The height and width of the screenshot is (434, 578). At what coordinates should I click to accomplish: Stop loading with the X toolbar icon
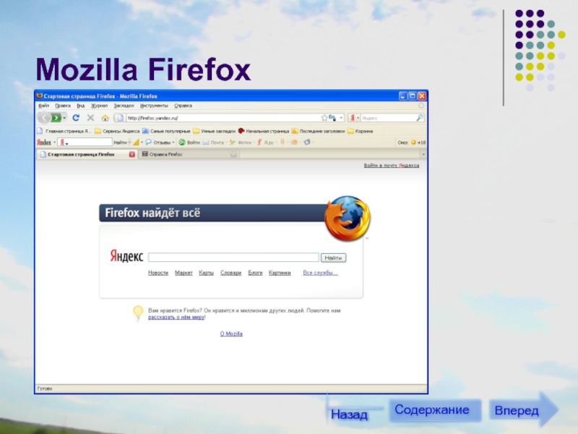click(90, 118)
